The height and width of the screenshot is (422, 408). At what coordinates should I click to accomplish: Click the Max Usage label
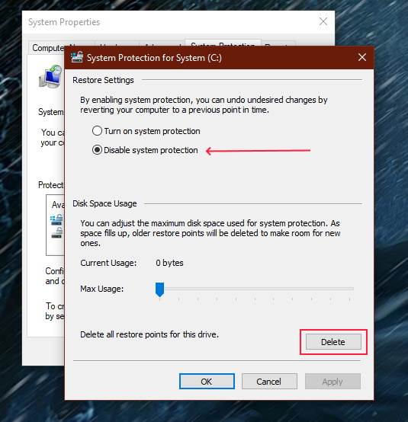[x=102, y=289]
